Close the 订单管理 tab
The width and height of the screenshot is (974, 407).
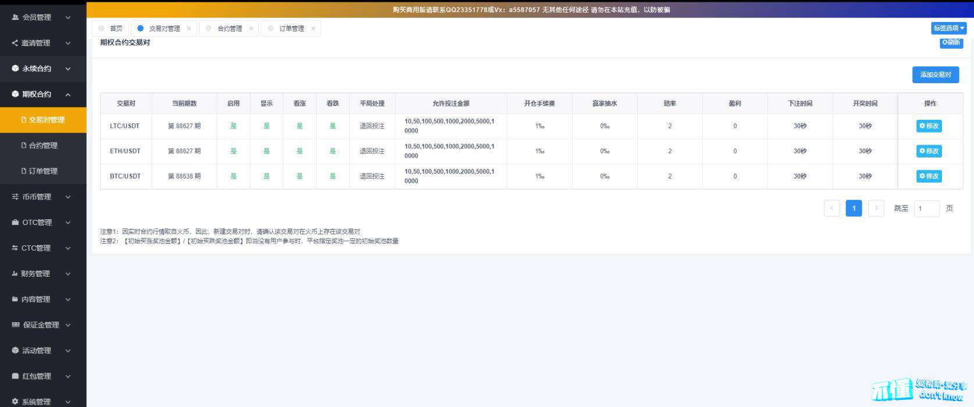tap(313, 28)
